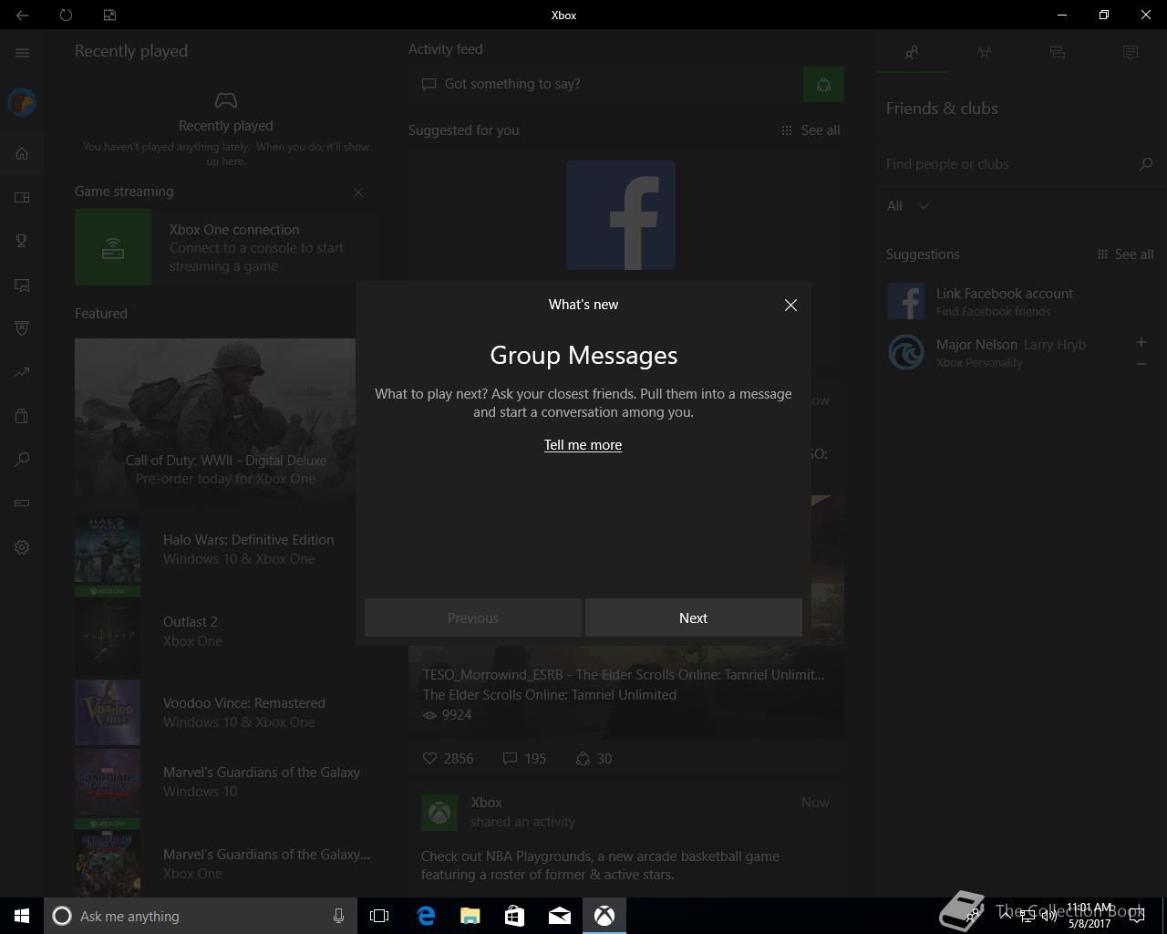
Task: Click the Find people or clubs field
Action: [x=1007, y=164]
